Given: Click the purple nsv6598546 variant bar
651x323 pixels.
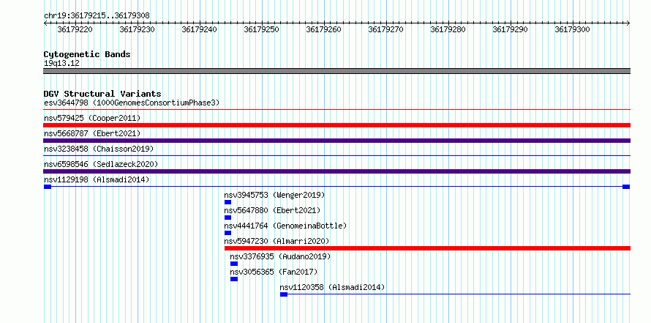Looking at the screenshot, I should tap(336, 171).
